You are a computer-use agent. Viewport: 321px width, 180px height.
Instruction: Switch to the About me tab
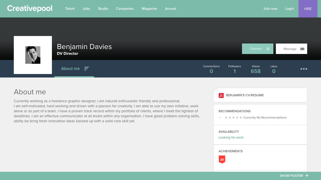70,68
